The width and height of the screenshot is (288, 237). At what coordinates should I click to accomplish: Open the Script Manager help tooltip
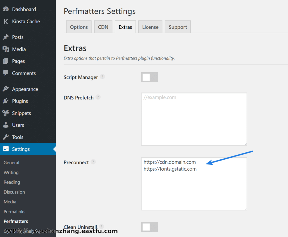pyautogui.click(x=102, y=76)
